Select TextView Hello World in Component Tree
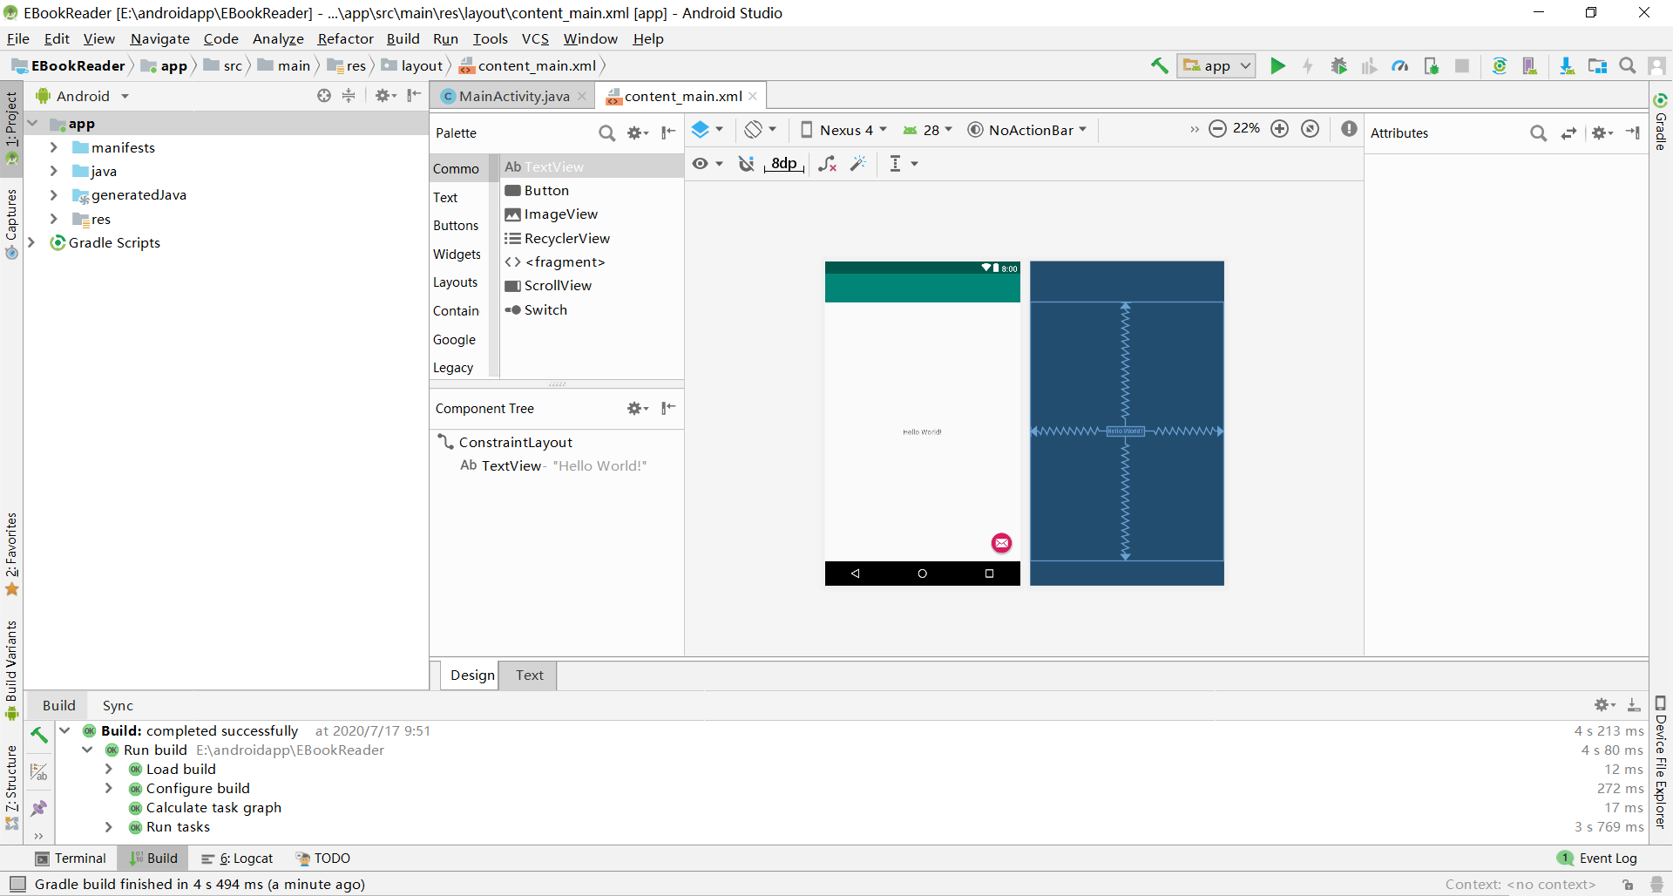The height and width of the screenshot is (896, 1673). click(553, 465)
